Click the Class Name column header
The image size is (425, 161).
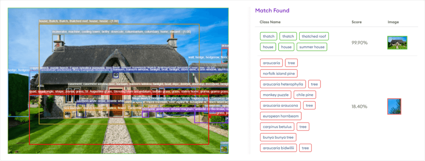[x=270, y=22]
